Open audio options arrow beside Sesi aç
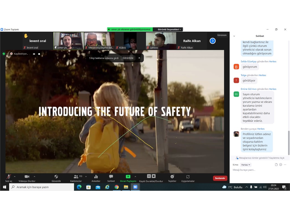The height and width of the screenshot is (218, 290). pyautogui.click(x=15, y=177)
